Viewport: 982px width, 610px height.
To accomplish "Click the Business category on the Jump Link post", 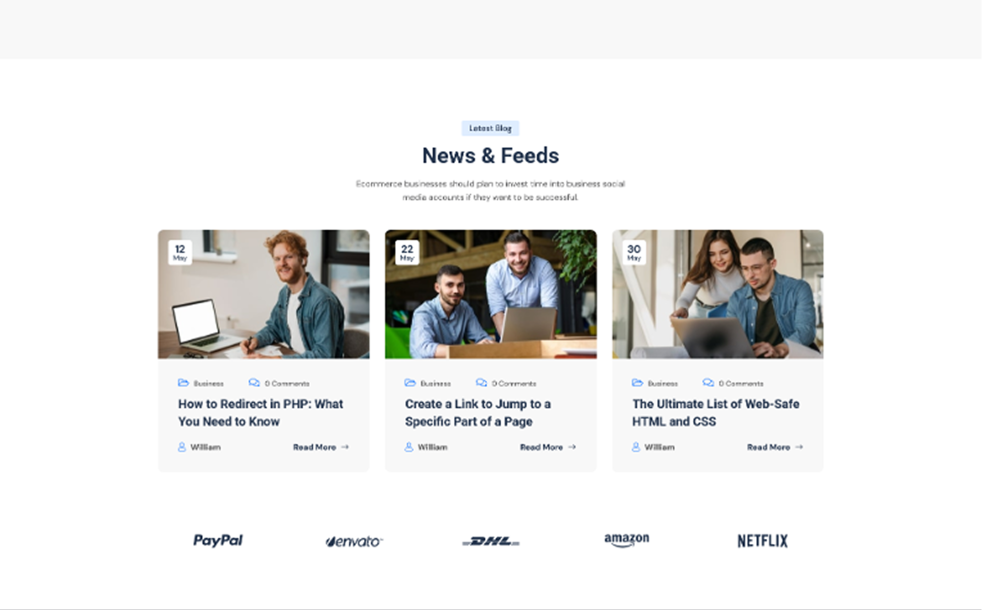I will (436, 383).
